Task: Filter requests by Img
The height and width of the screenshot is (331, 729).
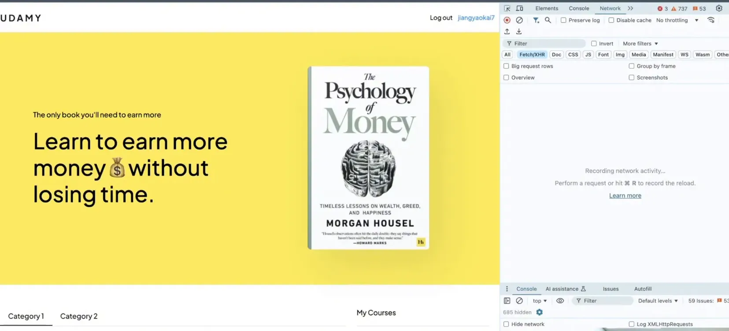Action: coord(620,55)
